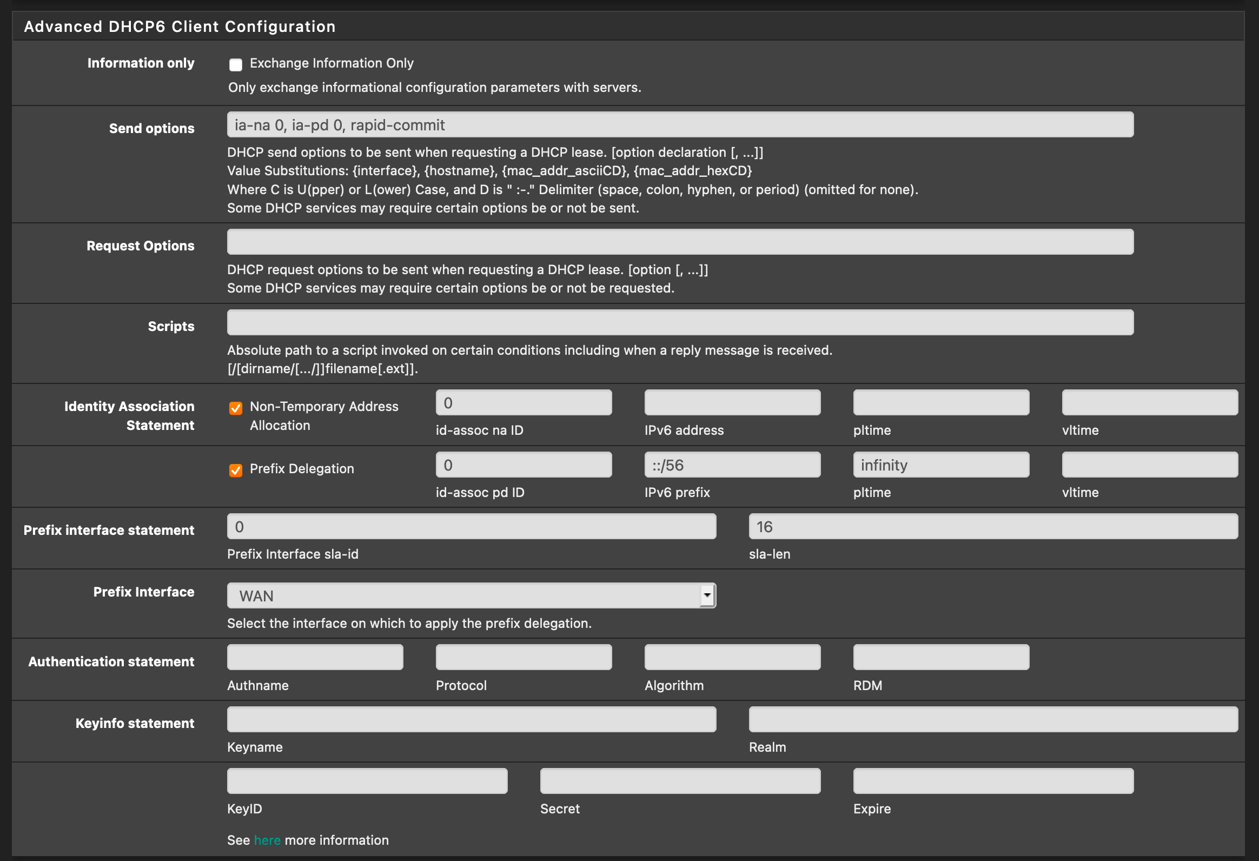Click the Authname input field
The height and width of the screenshot is (861, 1259).
315,657
